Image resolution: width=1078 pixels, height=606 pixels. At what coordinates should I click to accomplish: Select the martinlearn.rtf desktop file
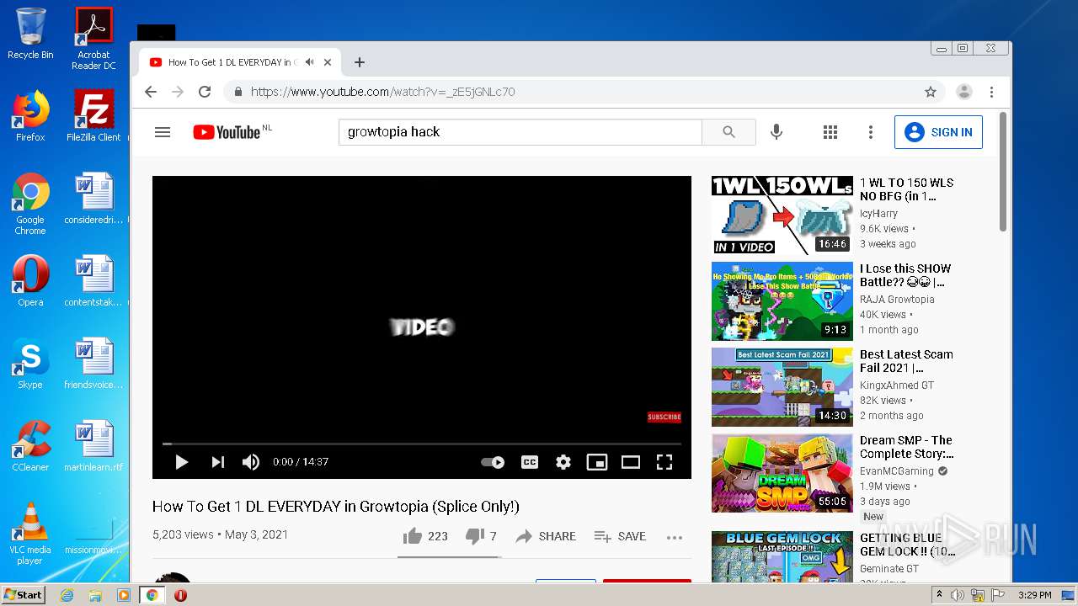click(x=93, y=446)
